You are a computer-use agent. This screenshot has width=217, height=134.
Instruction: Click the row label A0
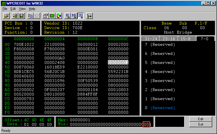[x=7, y=90]
